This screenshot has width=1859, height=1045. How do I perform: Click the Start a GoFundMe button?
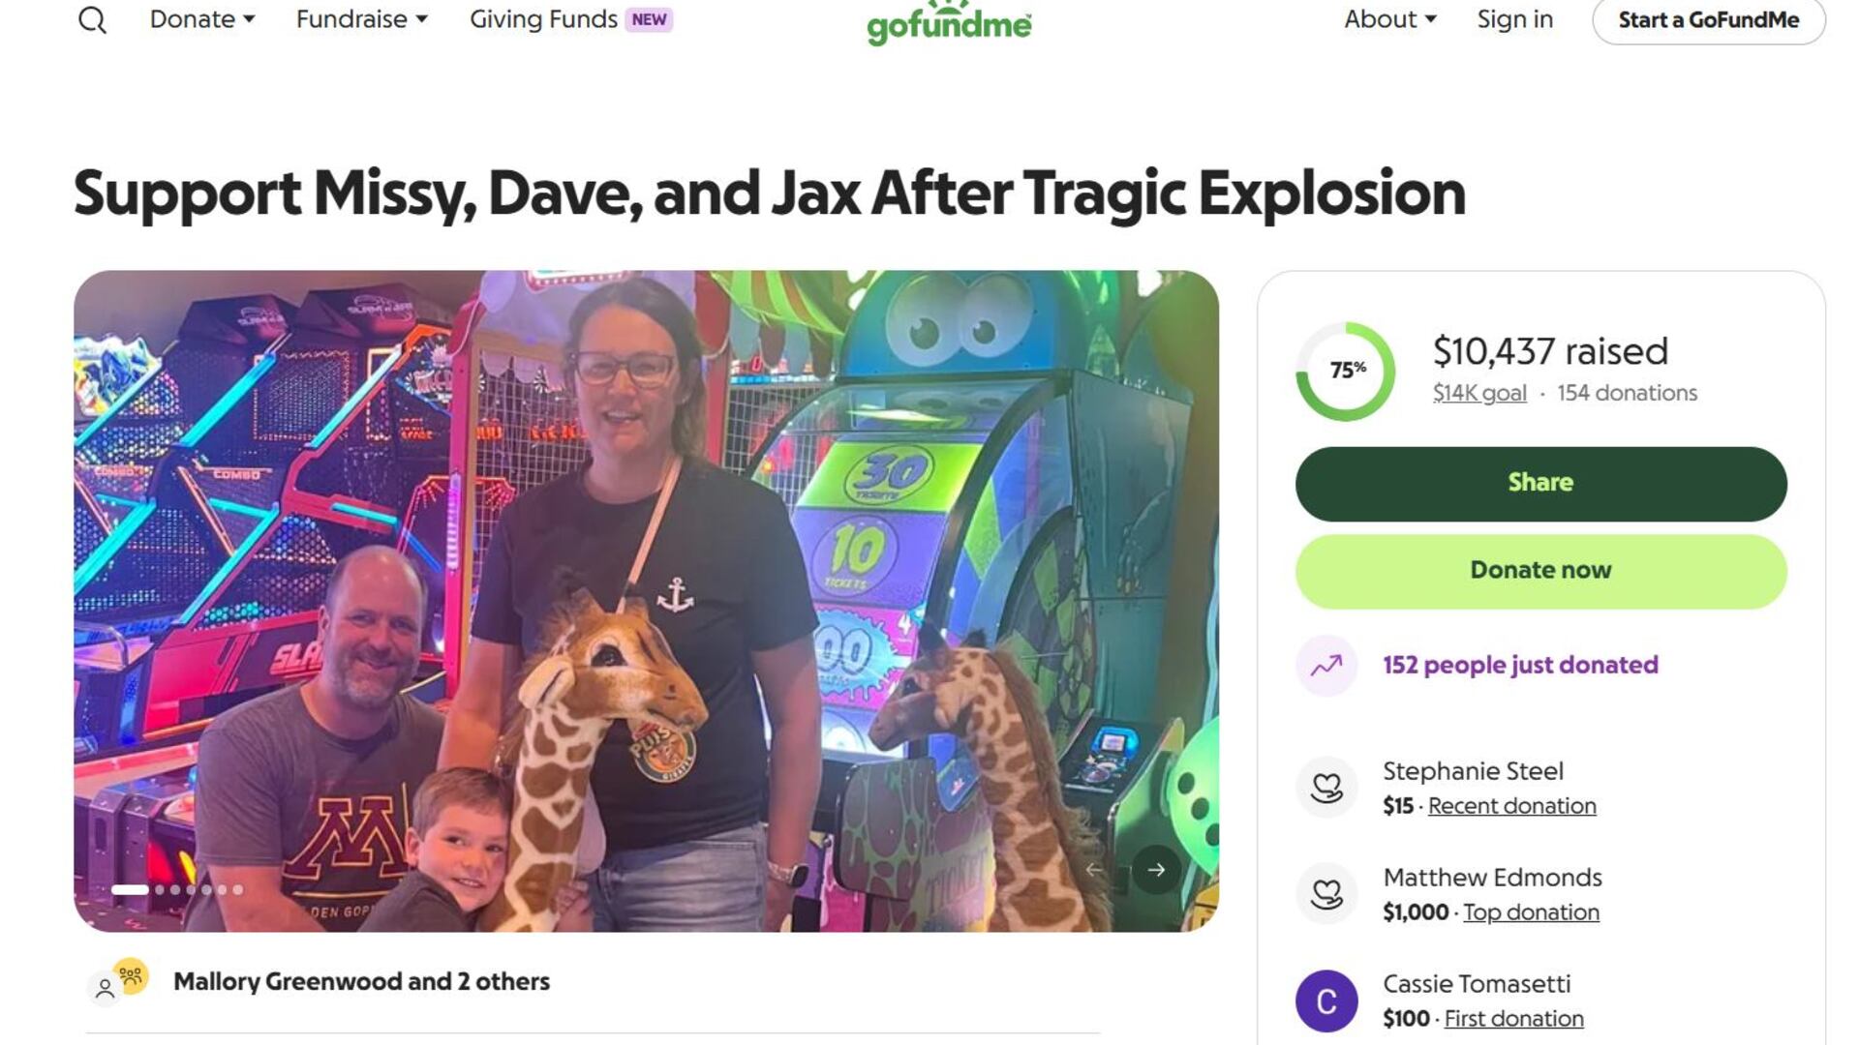(x=1709, y=20)
